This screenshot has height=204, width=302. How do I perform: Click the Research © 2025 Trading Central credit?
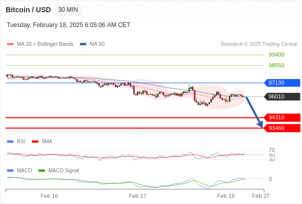point(259,44)
